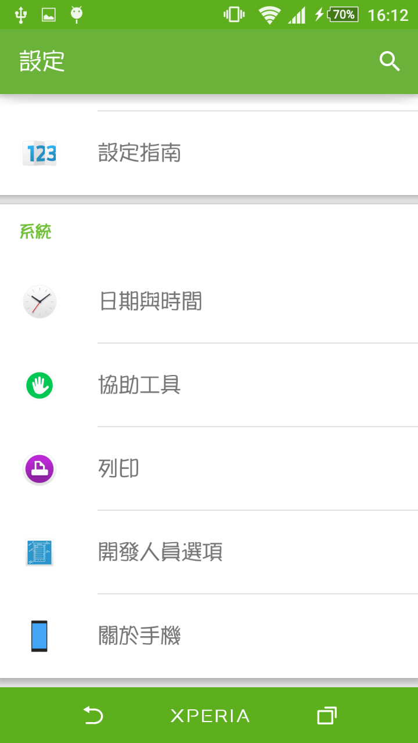The image size is (418, 743).
Task: Tap the 系統 section header
Action: 35,232
